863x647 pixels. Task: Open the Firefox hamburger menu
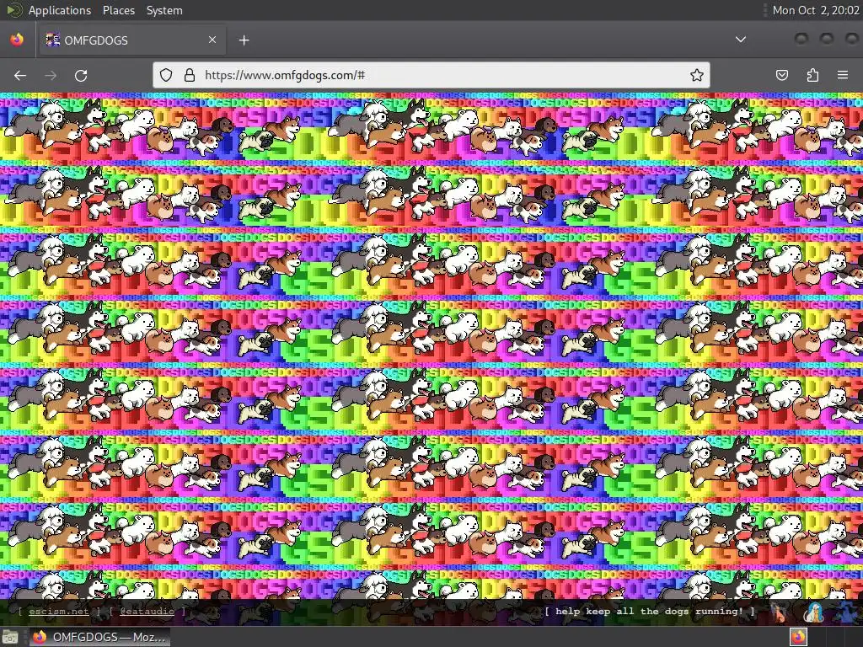(843, 75)
